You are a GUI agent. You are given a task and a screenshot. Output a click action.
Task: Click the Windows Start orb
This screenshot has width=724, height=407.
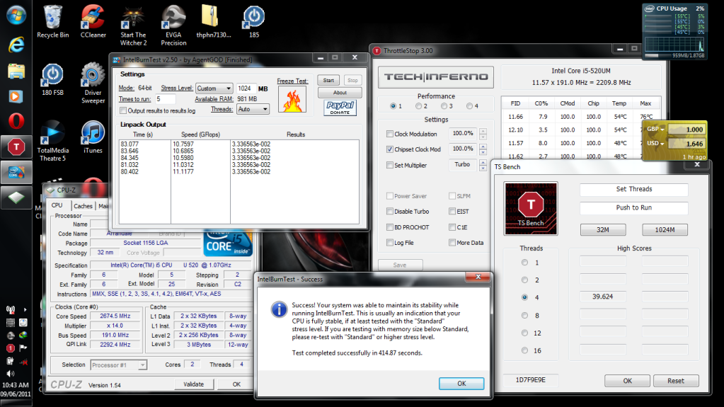coord(16,14)
